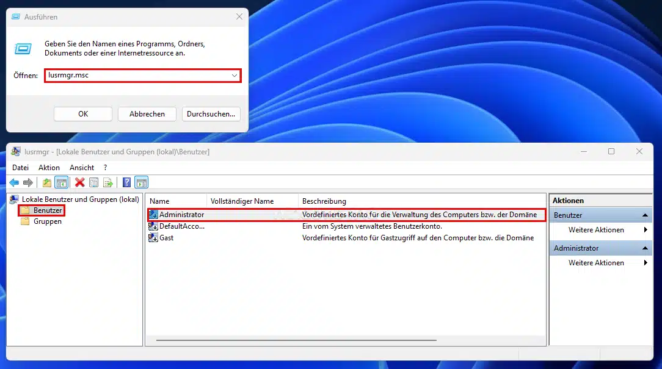
Task: Click the red X Delete icon
Action: pos(79,182)
